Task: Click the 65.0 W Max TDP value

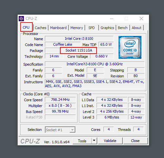Action: [106, 44]
